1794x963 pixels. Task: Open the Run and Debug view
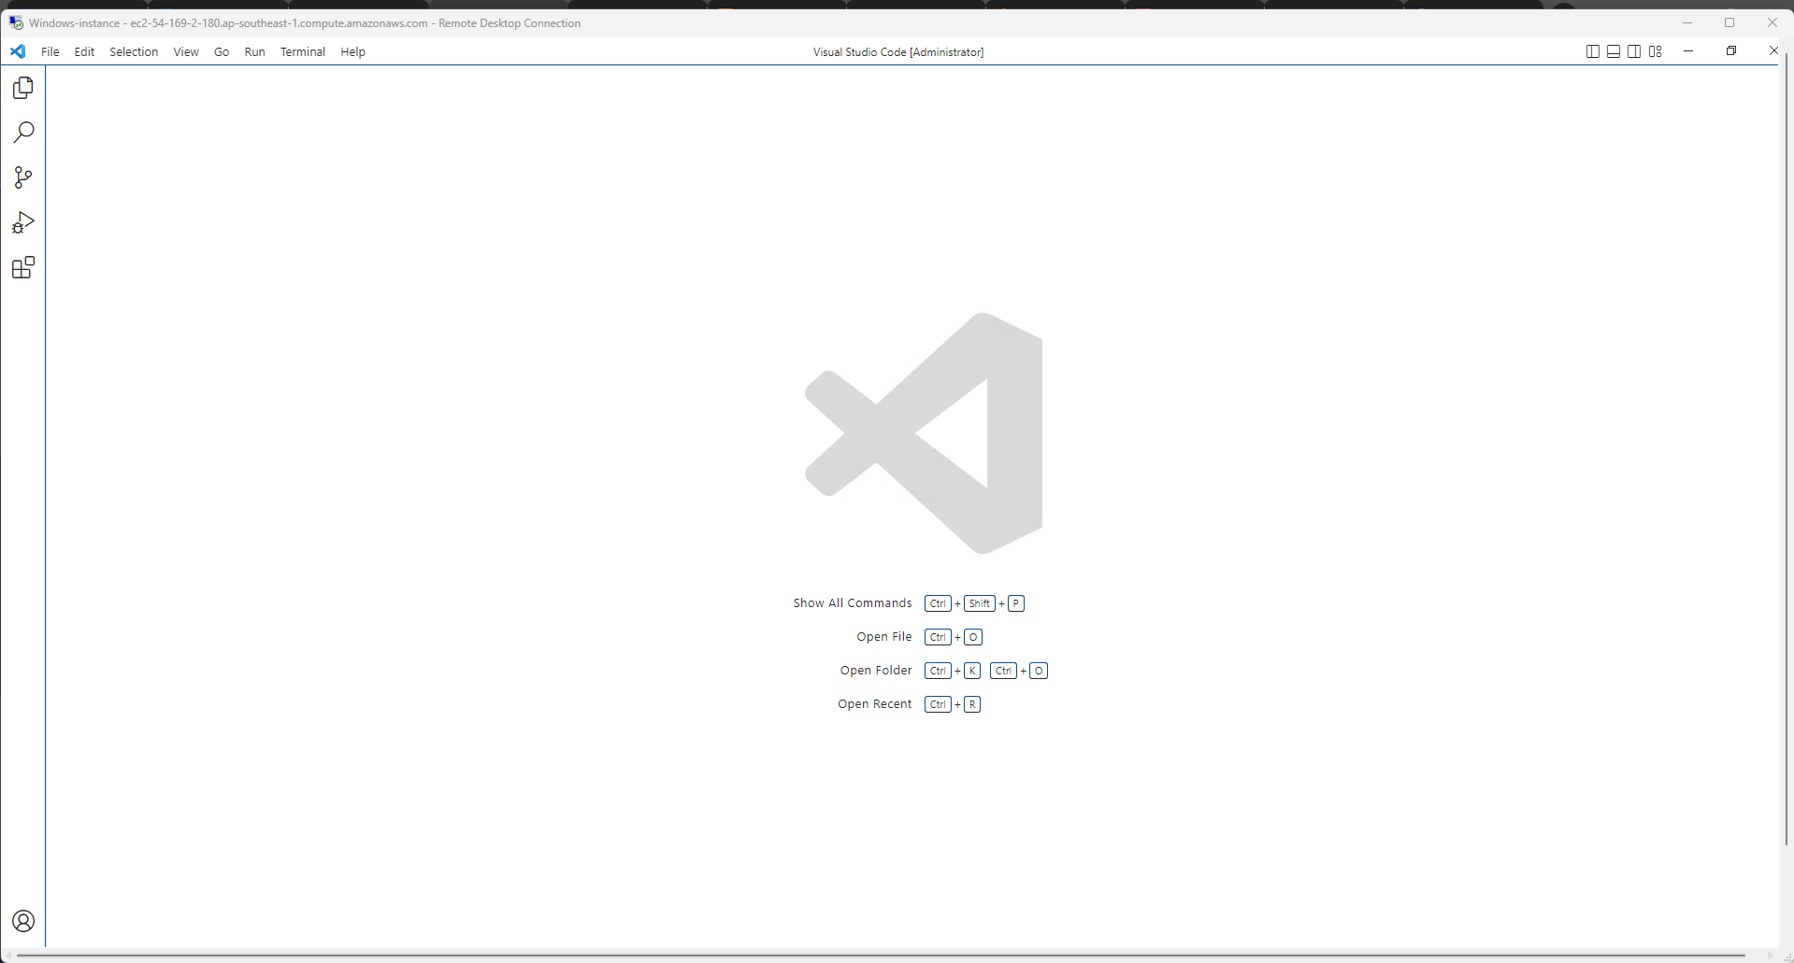[x=23, y=222]
